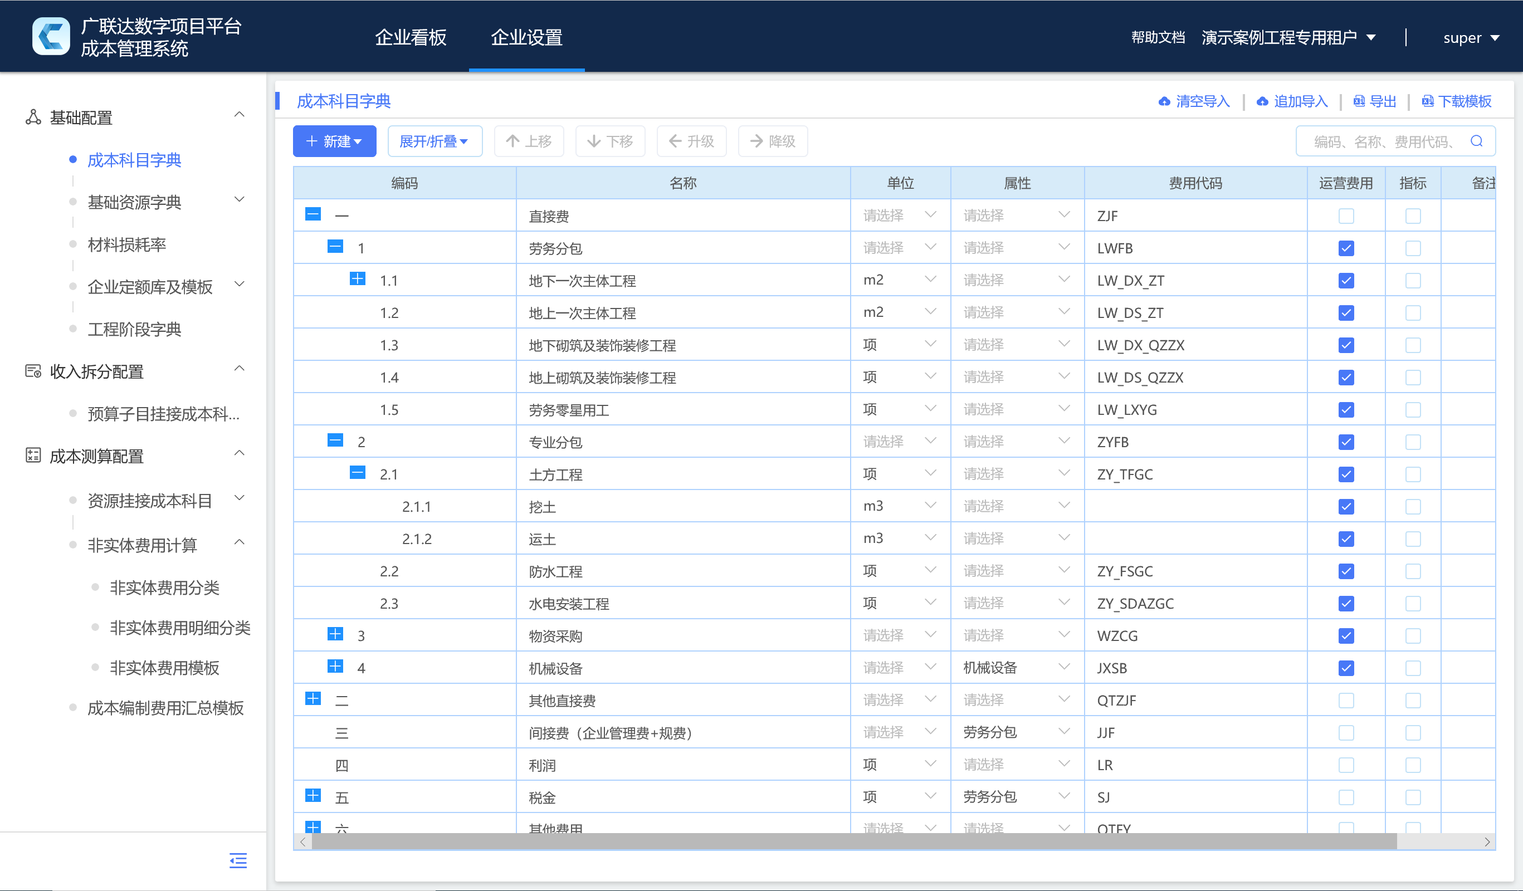Screen dimensions: 1523x891
Task: Open the 展开/折叠 dropdown button
Action: coord(435,141)
